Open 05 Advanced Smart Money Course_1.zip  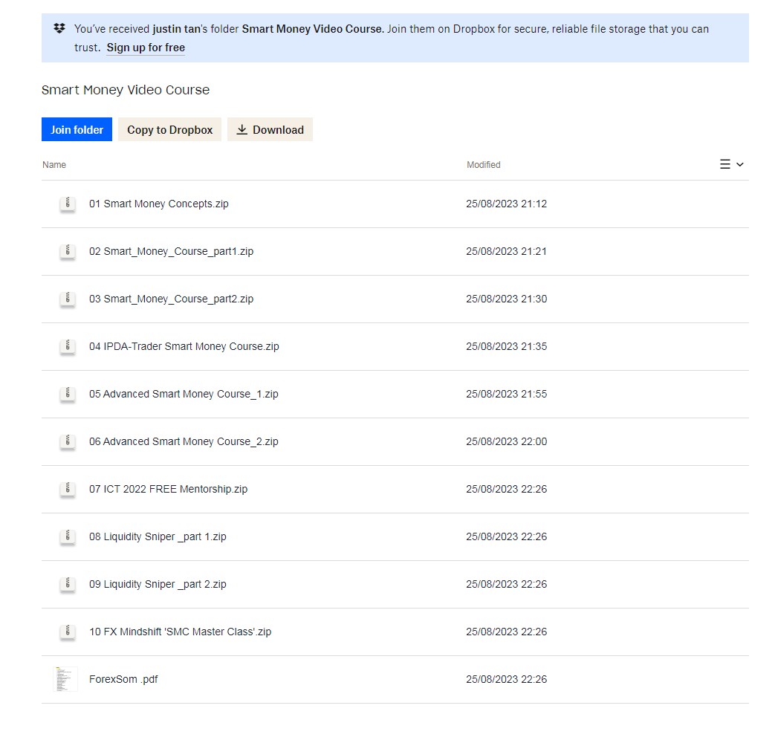tap(184, 394)
